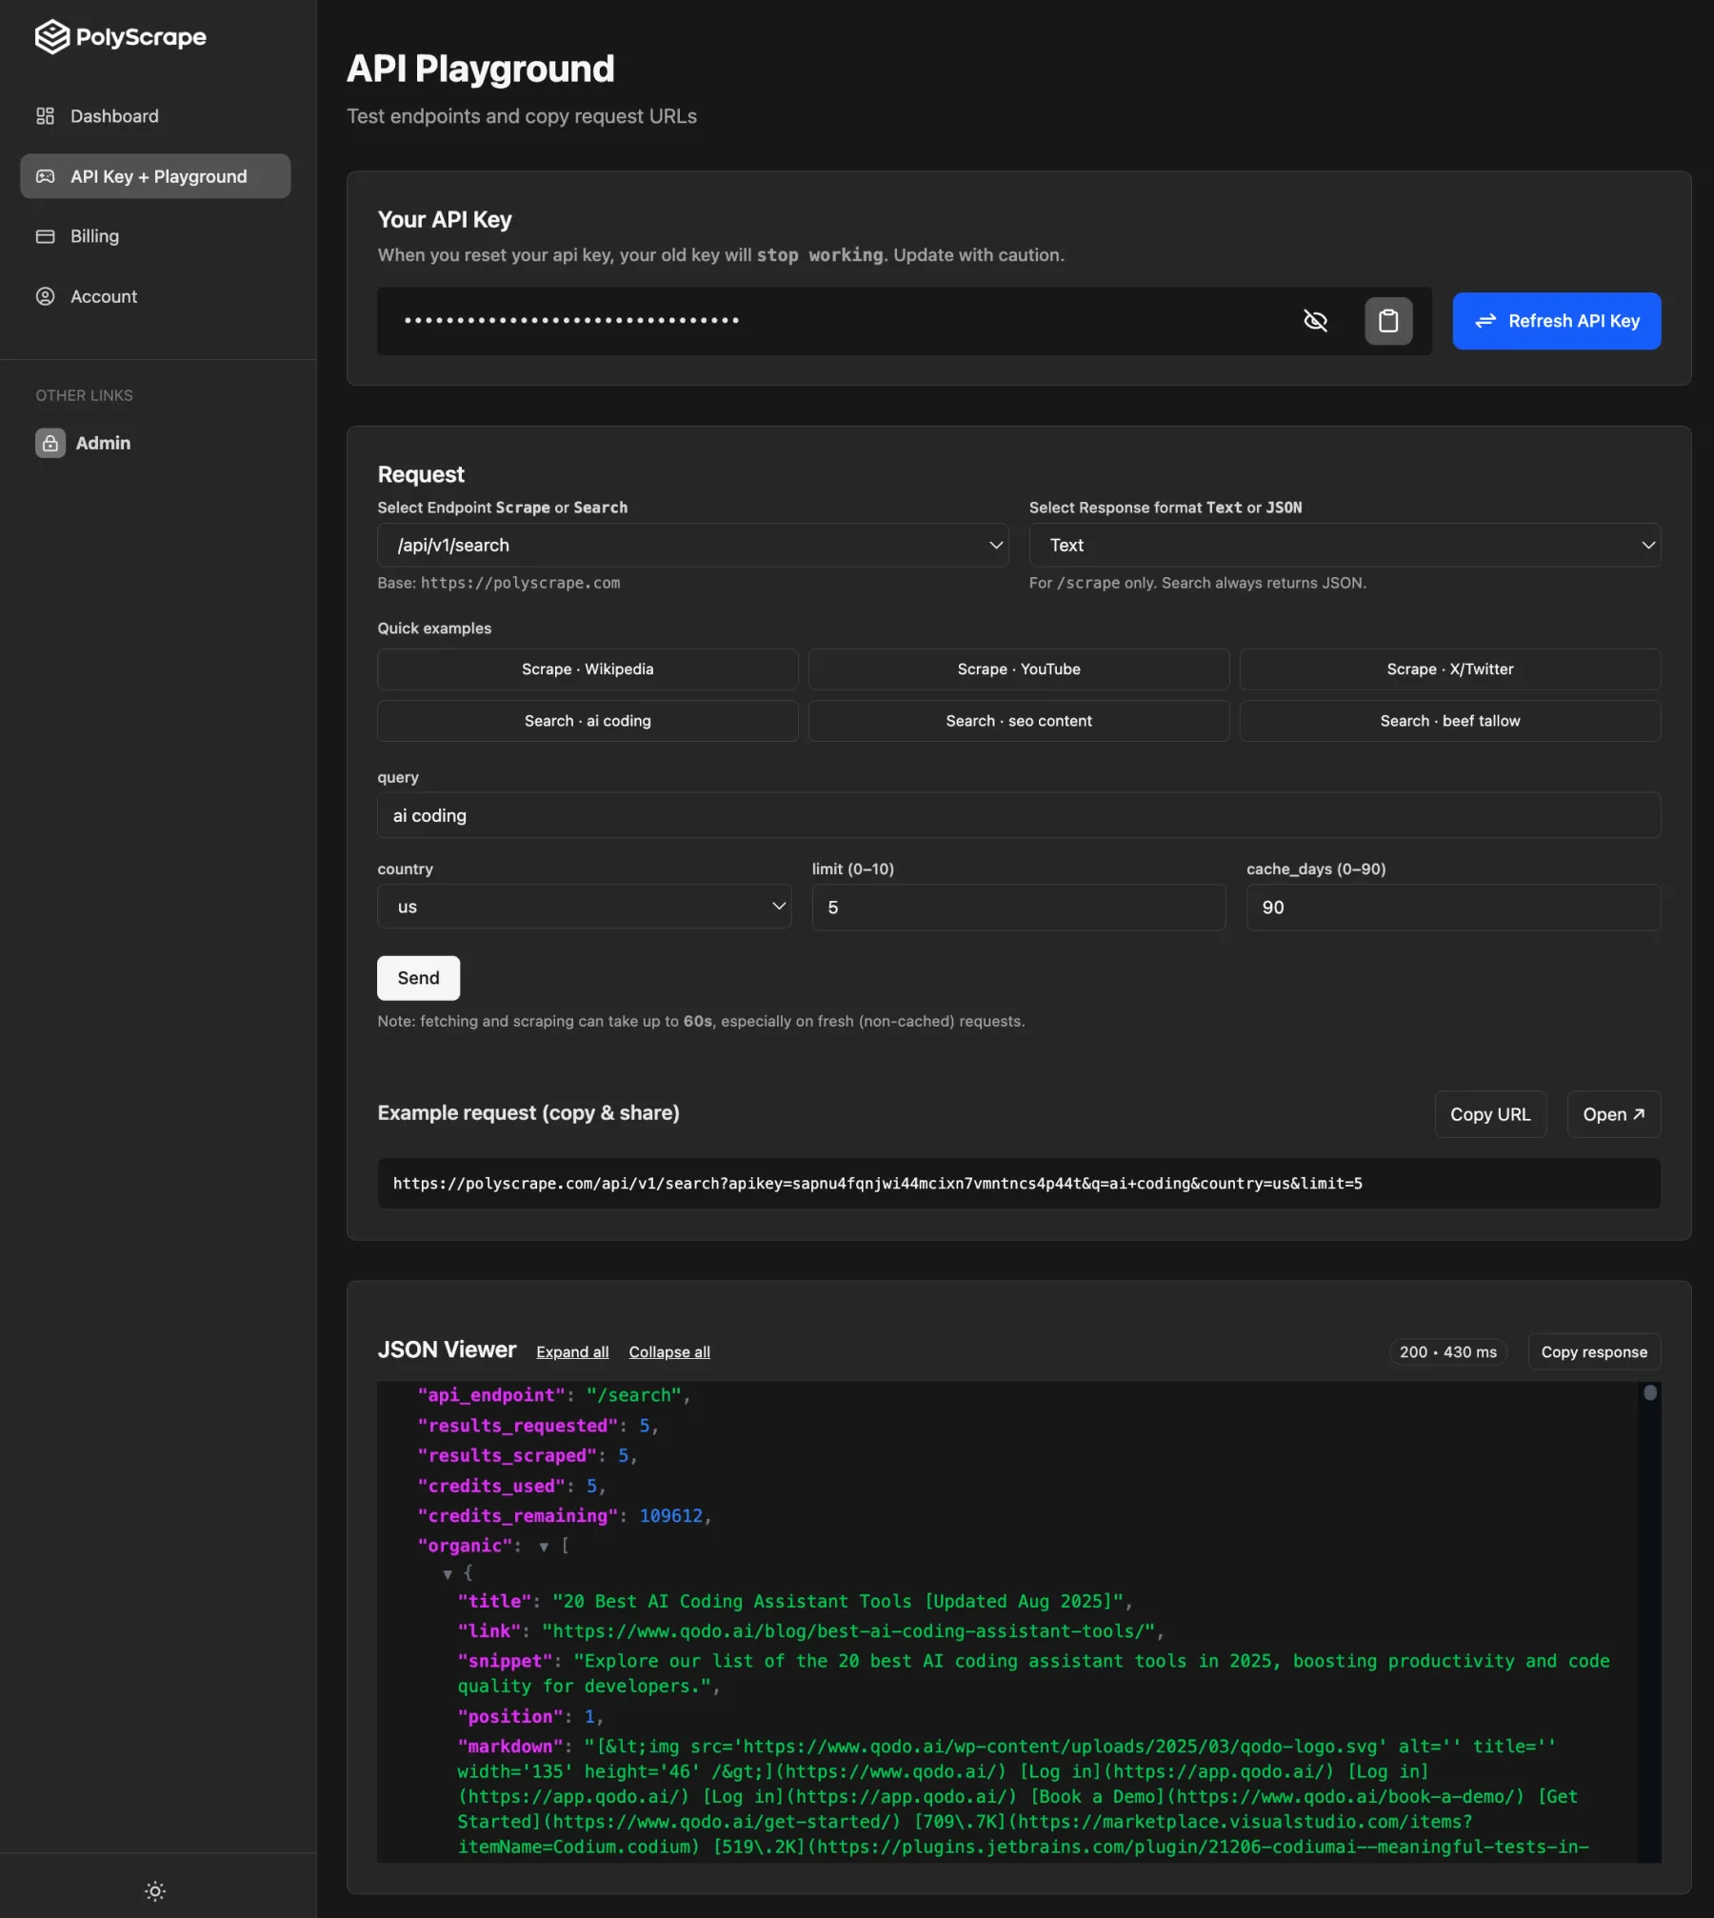Click the "title" value 20 Best AI Coding
The width and height of the screenshot is (1714, 1918).
(x=838, y=1602)
